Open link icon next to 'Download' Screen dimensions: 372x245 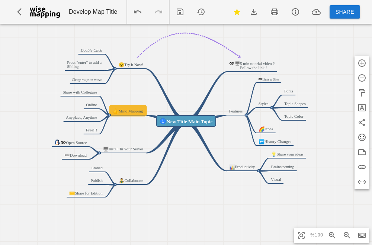pos(67,155)
